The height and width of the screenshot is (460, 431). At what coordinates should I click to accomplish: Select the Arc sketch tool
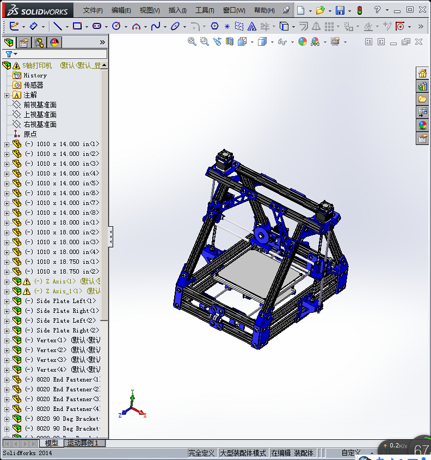point(136,26)
